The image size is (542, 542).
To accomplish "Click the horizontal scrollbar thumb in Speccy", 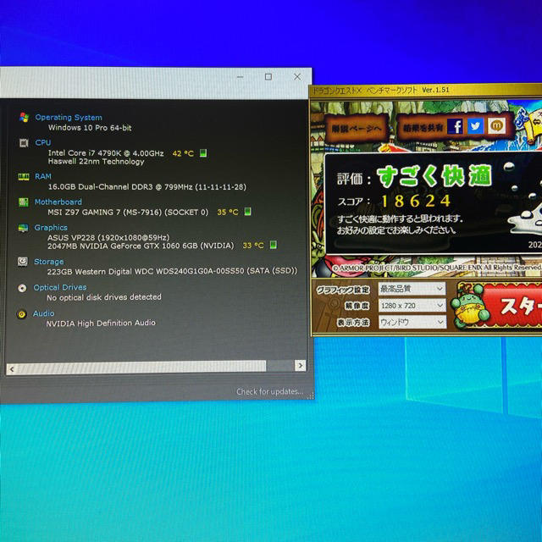I will click(141, 367).
